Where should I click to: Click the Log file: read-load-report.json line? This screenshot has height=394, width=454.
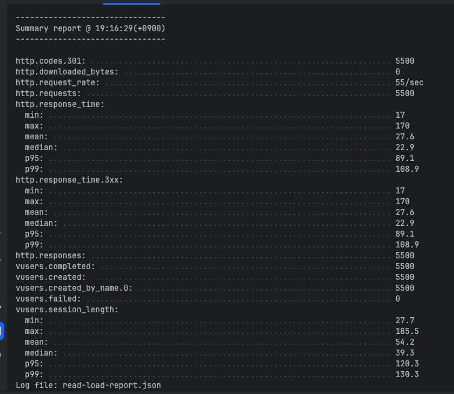(x=88, y=386)
